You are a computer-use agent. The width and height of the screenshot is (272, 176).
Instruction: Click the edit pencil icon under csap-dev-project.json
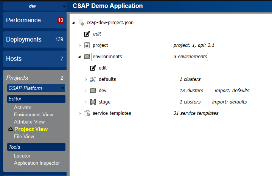tap(87, 34)
